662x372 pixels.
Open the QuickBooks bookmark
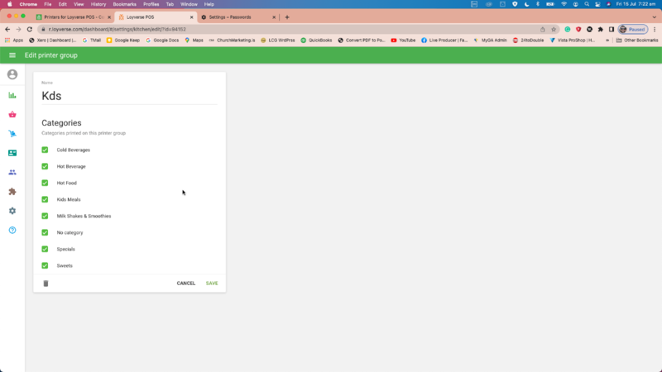316,41
